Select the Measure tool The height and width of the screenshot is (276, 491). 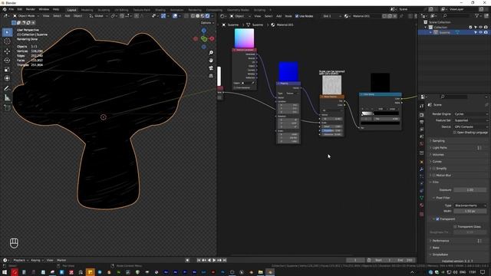(x=7, y=98)
